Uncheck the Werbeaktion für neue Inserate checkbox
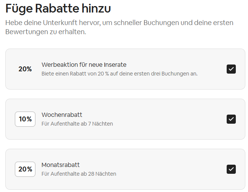The width and height of the screenshot is (248, 192). point(231,69)
